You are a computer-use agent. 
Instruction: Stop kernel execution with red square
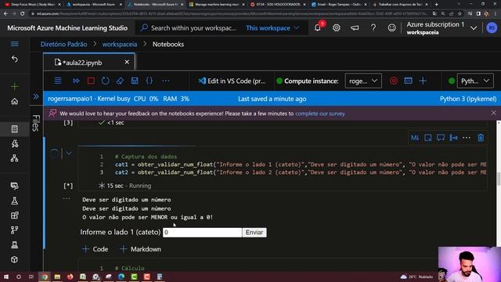click(91, 81)
